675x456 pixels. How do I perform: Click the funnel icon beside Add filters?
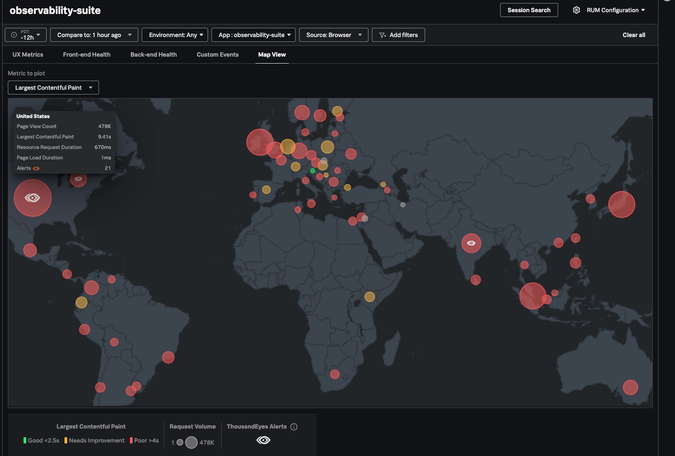coord(382,35)
